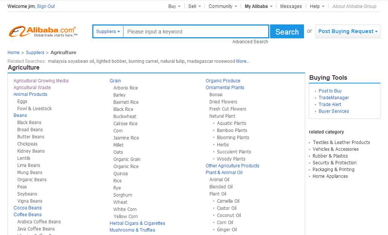Open Cocoa Beans category

point(27,208)
